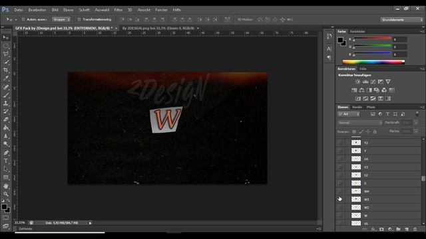Open the Grundelemente workspace dropdown

(401, 20)
